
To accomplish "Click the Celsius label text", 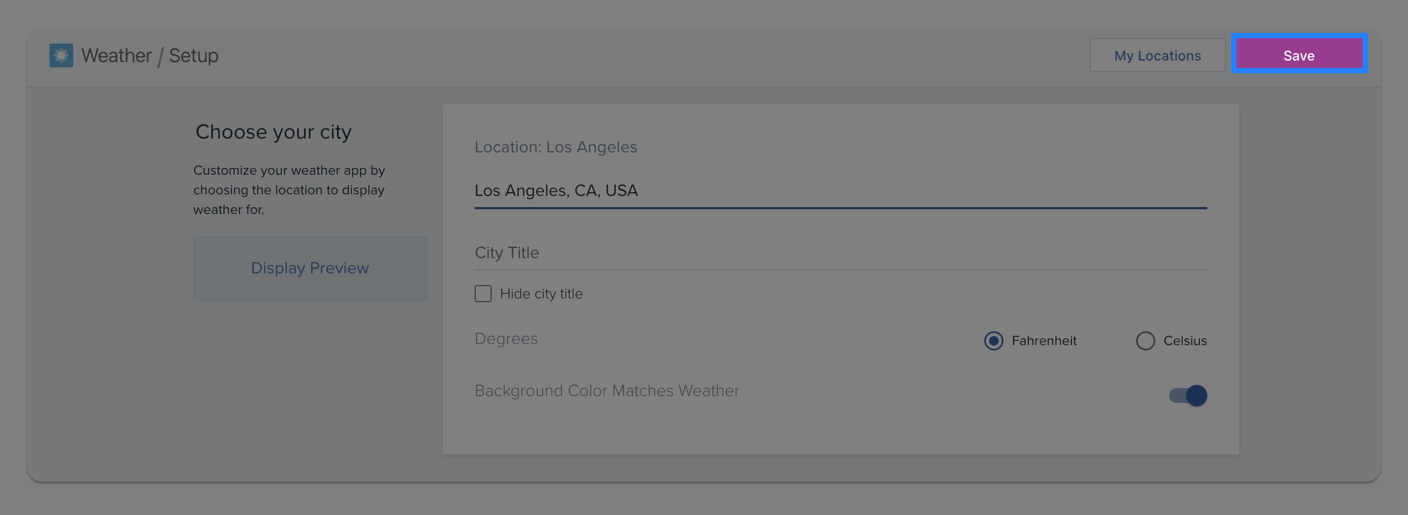I will (x=1184, y=341).
